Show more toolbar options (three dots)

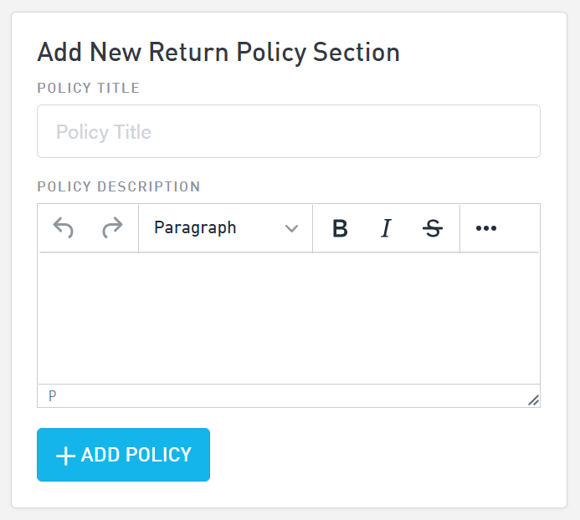click(486, 228)
